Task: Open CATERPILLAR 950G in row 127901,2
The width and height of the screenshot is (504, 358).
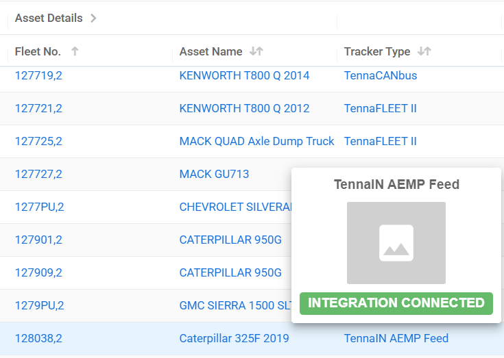Action: [x=230, y=240]
